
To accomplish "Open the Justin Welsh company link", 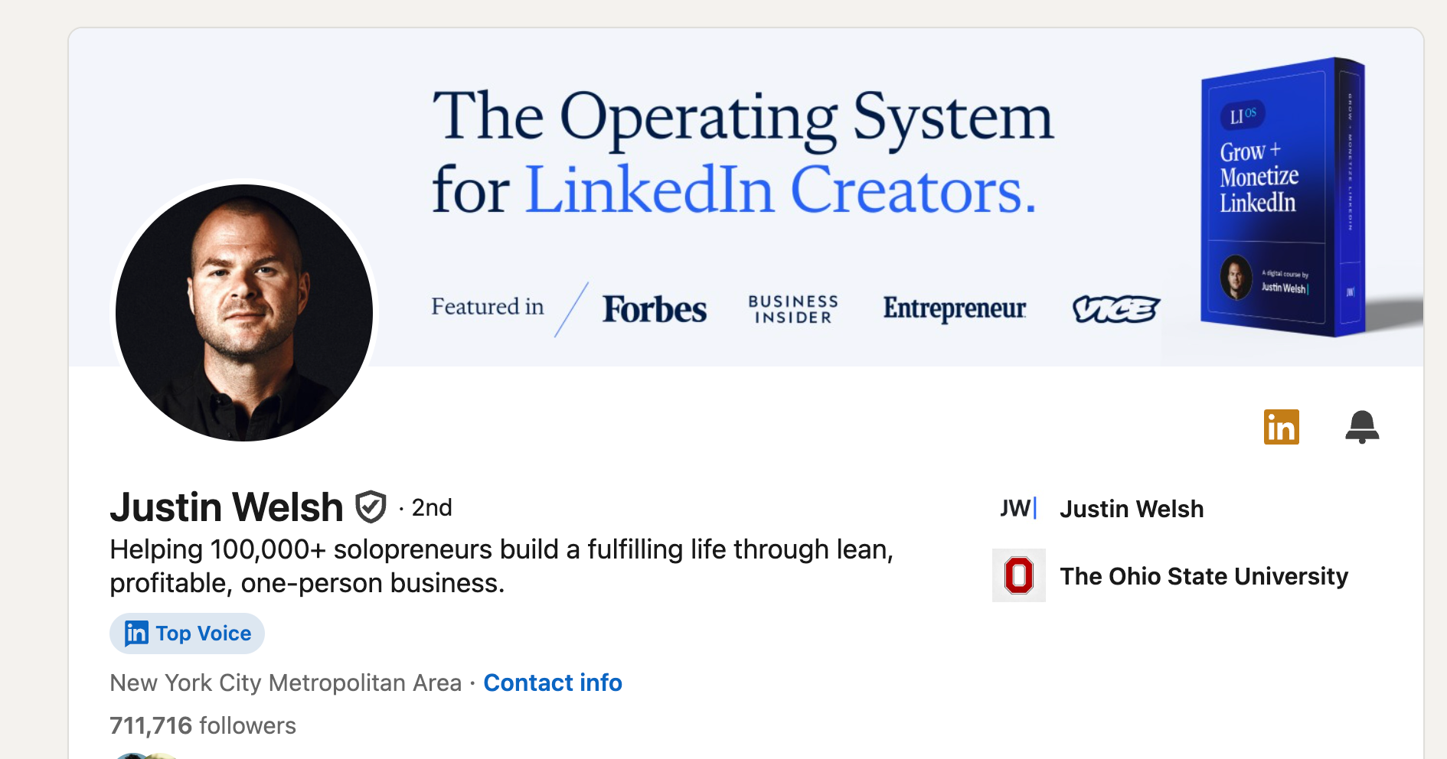I will pyautogui.click(x=1132, y=509).
